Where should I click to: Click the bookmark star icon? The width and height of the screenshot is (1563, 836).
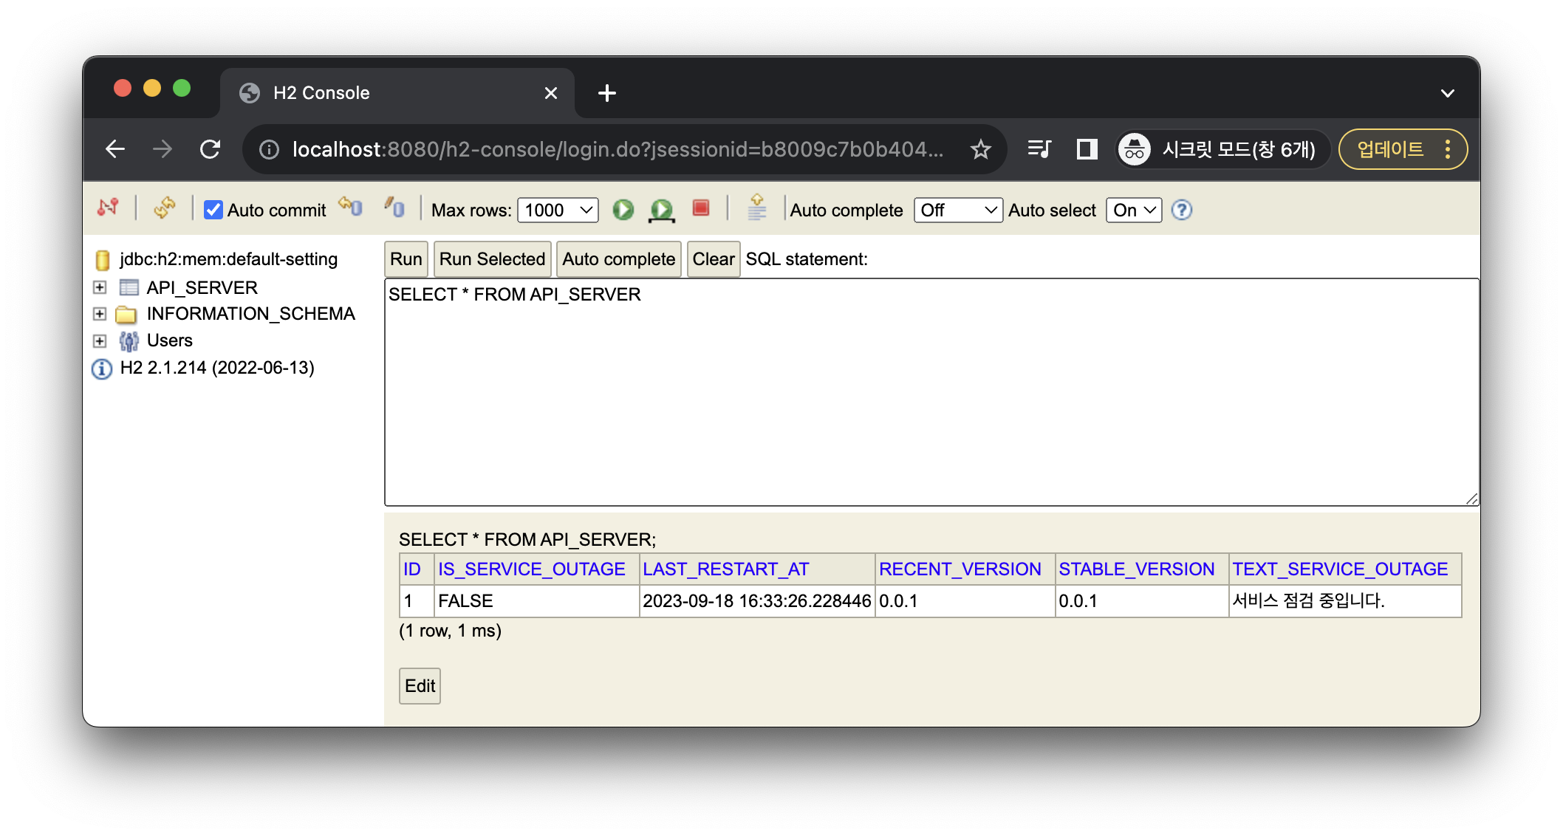click(x=980, y=150)
